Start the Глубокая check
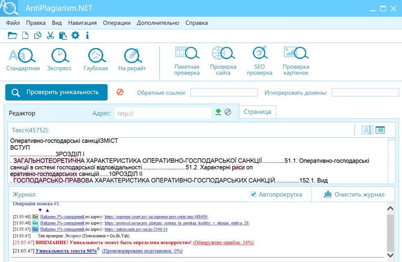The height and width of the screenshot is (262, 402). [96, 60]
